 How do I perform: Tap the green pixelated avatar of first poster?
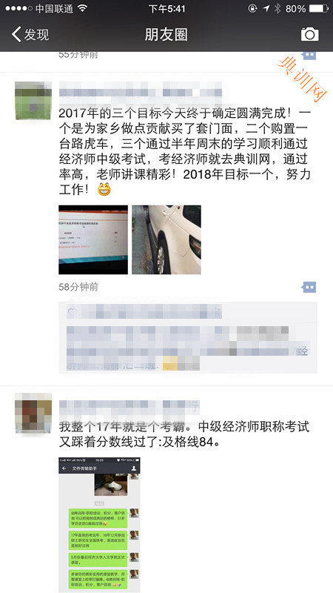33,101
